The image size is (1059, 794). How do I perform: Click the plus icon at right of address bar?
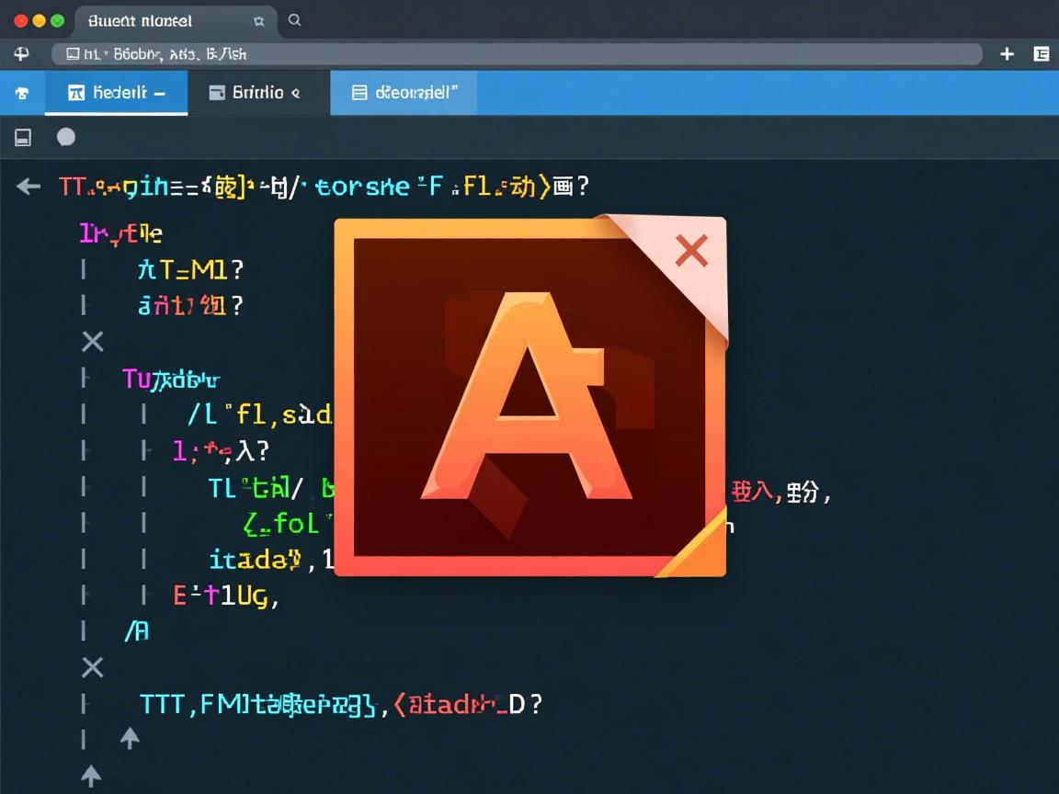point(1007,54)
